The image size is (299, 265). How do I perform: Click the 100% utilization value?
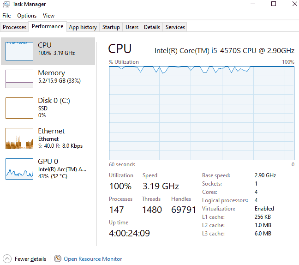(x=120, y=186)
